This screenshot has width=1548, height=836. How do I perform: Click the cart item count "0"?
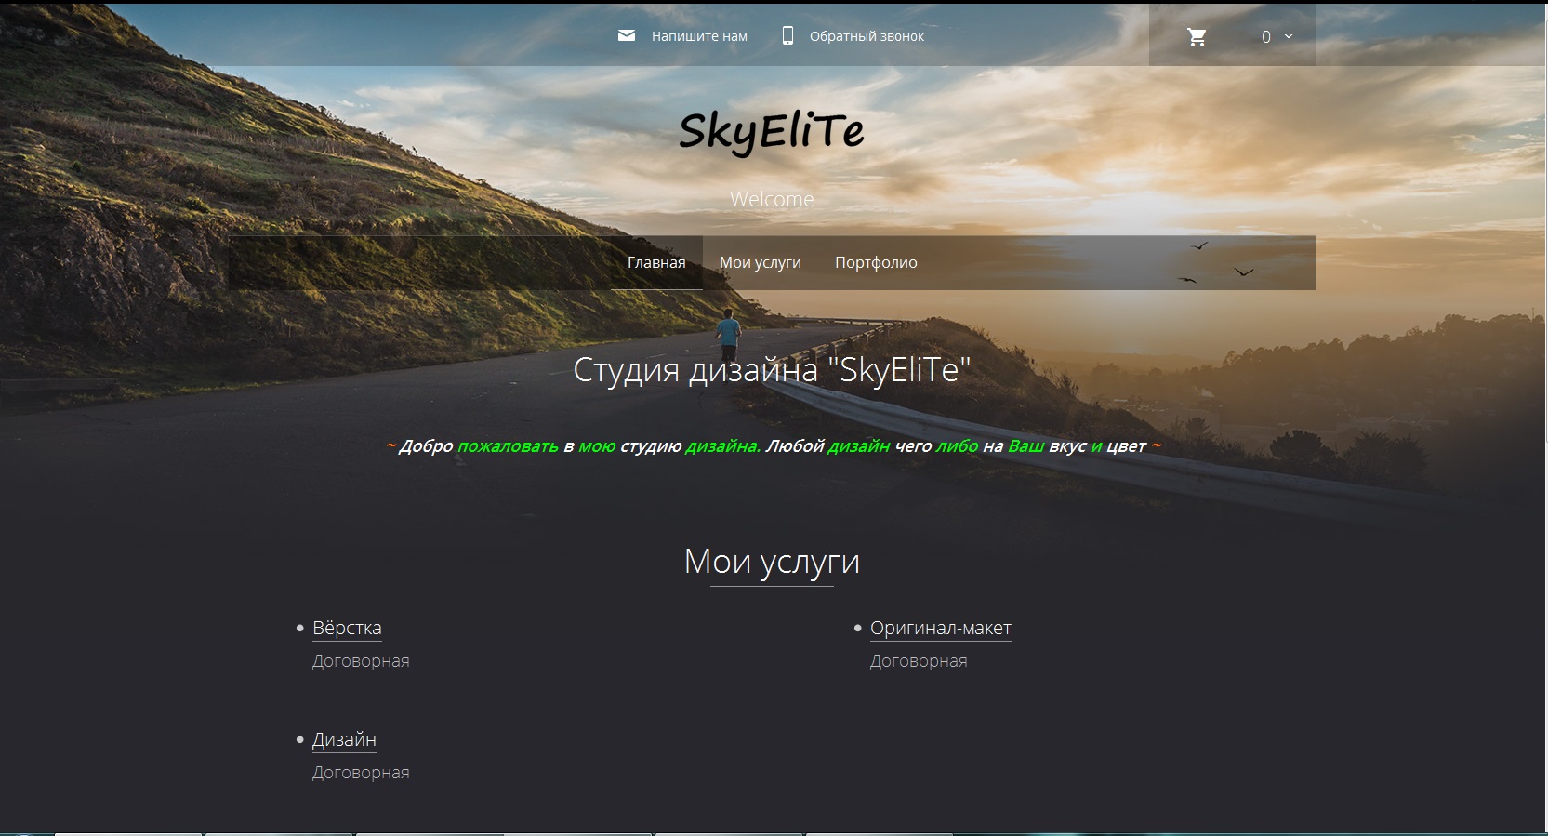1265,37
